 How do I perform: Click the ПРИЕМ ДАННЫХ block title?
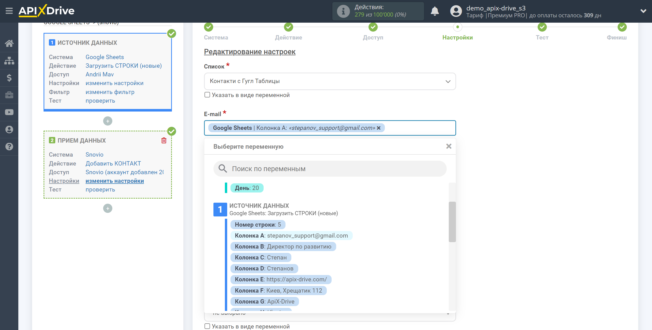81,141
